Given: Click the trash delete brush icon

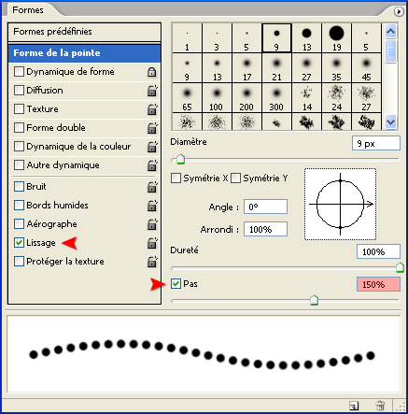Looking at the screenshot, I should click(x=380, y=406).
